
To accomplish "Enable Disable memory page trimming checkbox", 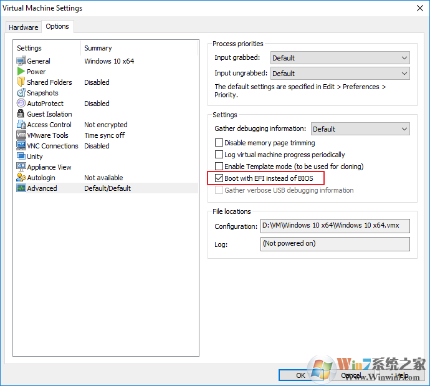I will pyautogui.click(x=219, y=143).
